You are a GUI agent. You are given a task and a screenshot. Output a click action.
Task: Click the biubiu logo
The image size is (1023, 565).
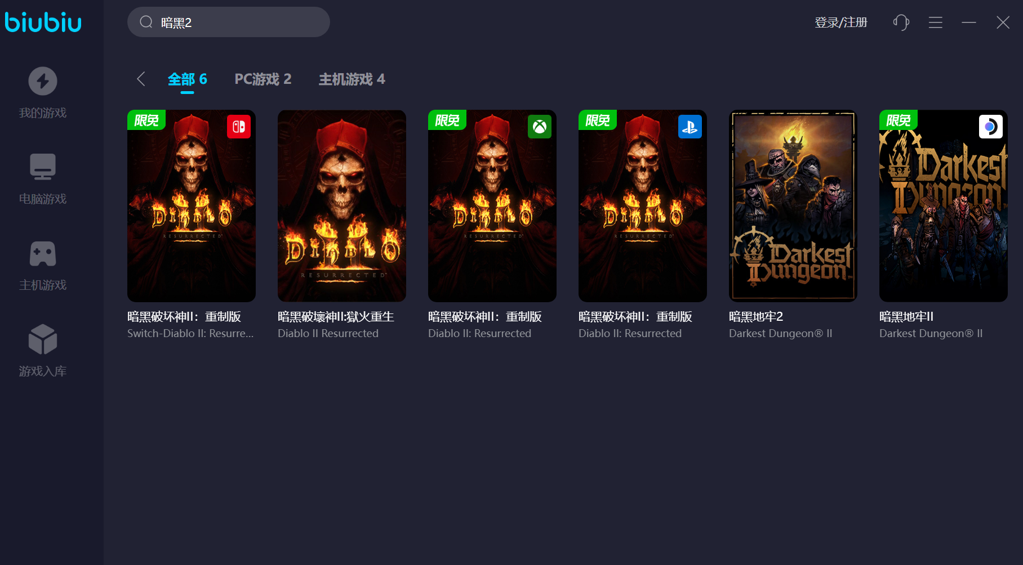43,22
